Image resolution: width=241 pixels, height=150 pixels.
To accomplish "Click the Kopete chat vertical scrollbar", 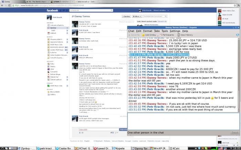I will pos(239,75).
